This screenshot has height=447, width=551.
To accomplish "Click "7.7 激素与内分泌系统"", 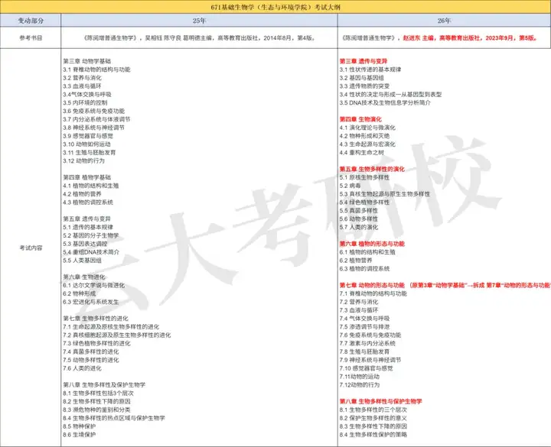I will (367, 344).
